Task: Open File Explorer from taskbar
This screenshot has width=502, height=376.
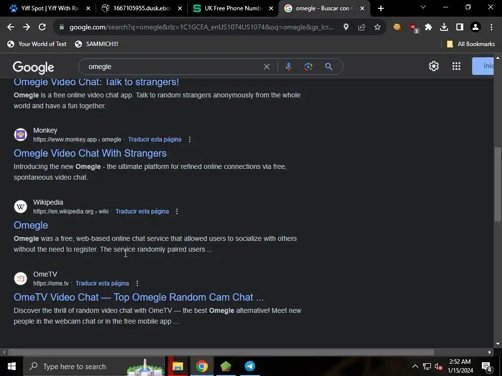Action: tap(177, 366)
